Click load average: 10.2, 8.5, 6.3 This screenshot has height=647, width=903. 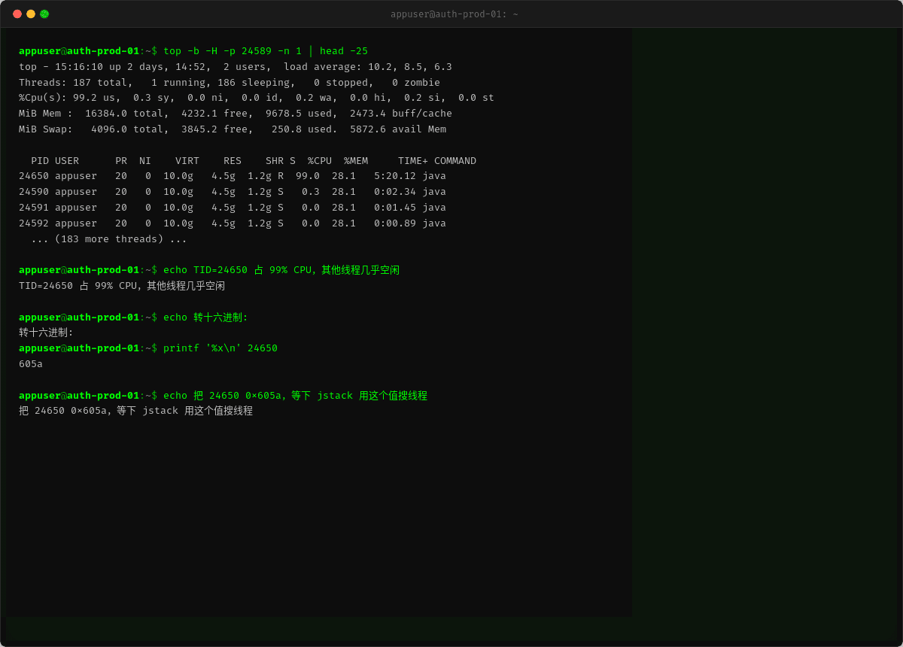click(x=368, y=67)
